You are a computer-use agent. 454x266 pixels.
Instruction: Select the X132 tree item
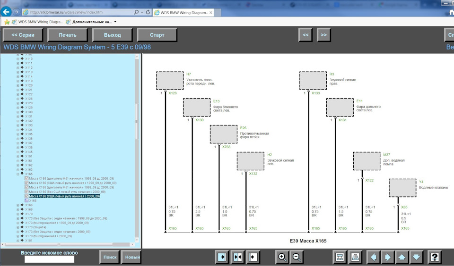pyautogui.click(x=29, y=121)
